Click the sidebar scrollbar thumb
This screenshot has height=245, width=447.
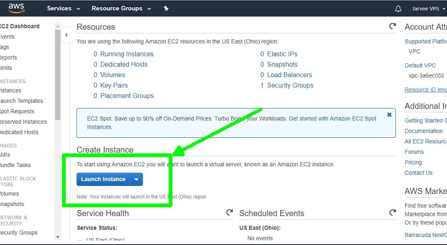(x=58, y=75)
